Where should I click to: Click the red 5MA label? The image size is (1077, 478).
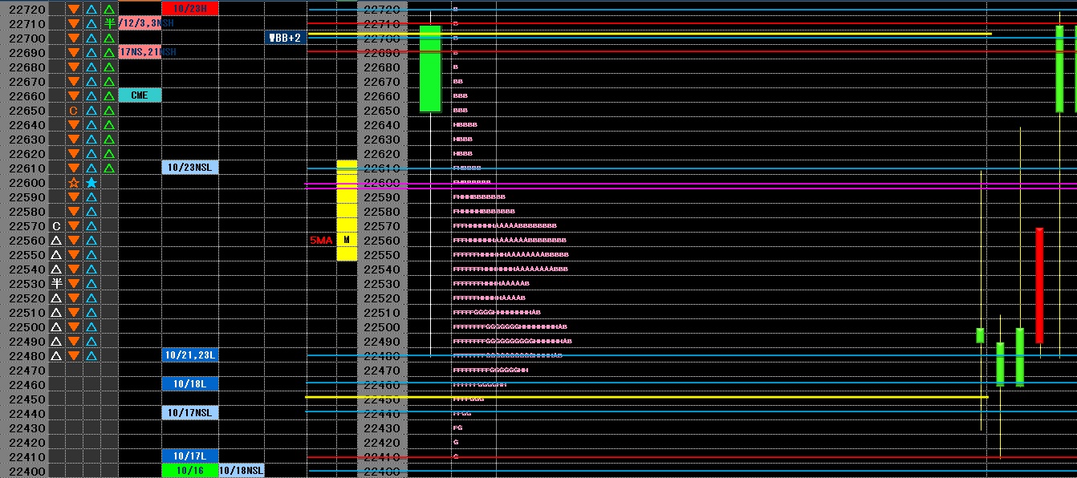[x=320, y=240]
